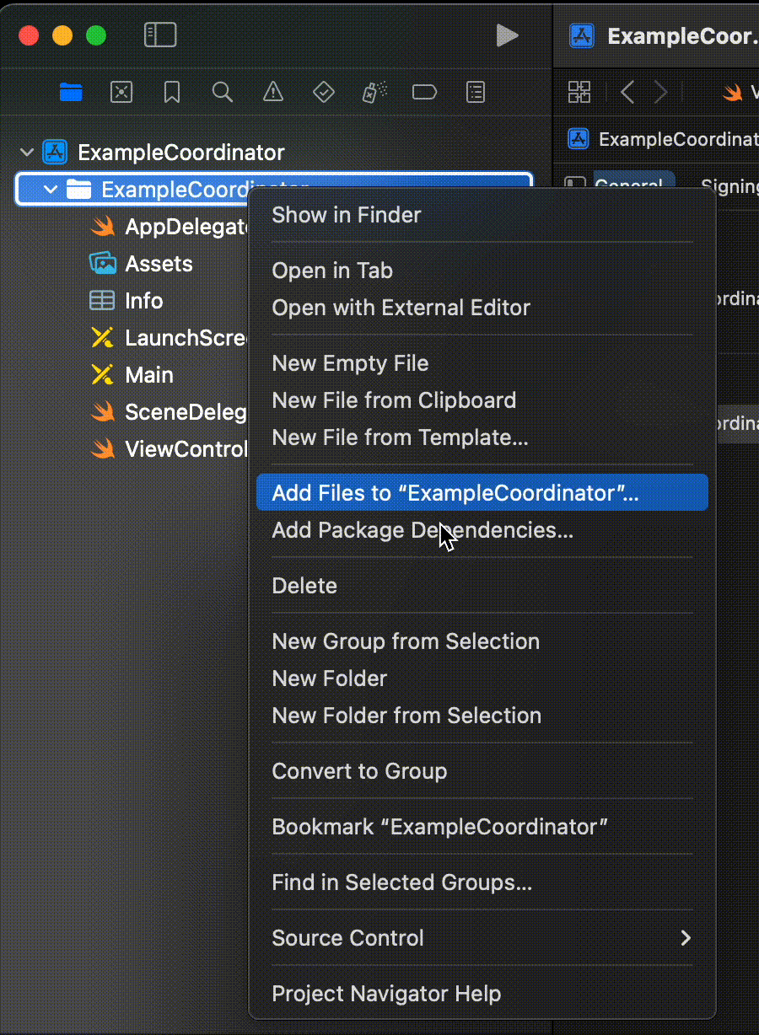Click the ViewController swift icon
Screen dimensions: 759x1035
click(x=103, y=449)
